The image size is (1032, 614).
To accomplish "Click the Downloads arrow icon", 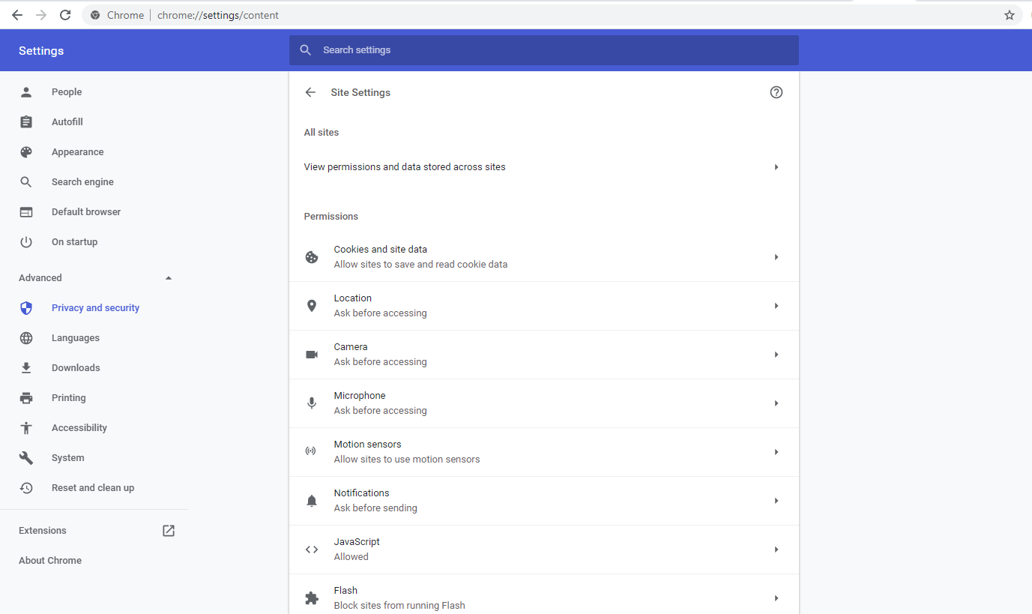I will click(26, 368).
